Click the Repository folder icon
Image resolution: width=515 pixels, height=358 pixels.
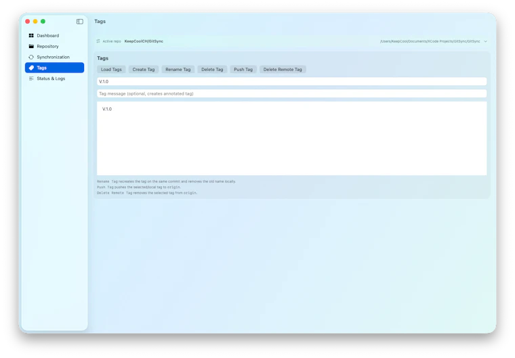pos(31,46)
